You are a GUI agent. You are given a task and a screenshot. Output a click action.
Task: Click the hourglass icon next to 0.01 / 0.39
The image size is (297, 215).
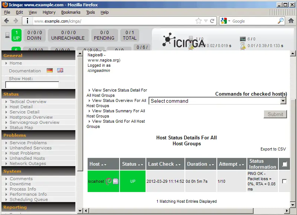243,46
